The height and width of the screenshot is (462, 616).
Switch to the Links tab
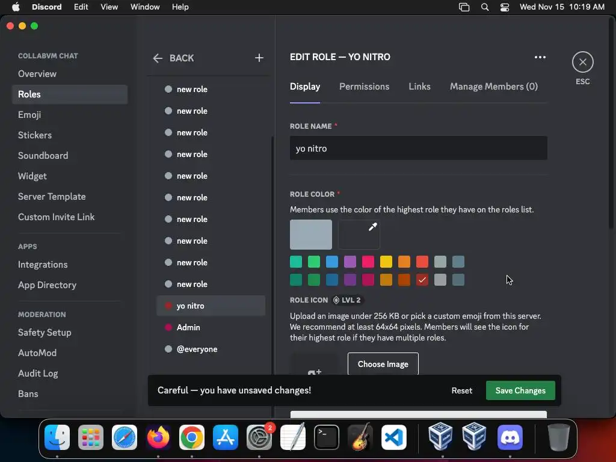pos(419,87)
